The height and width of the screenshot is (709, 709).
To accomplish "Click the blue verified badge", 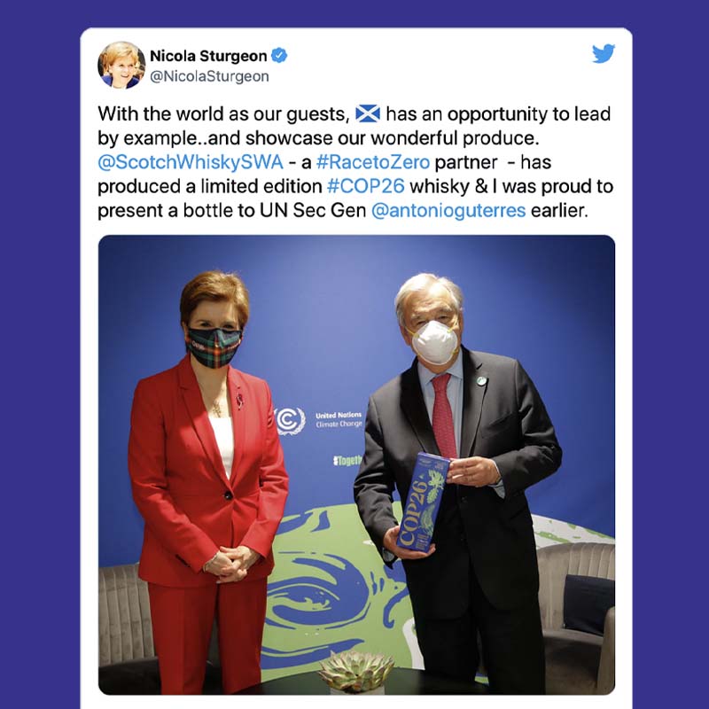I will (279, 56).
